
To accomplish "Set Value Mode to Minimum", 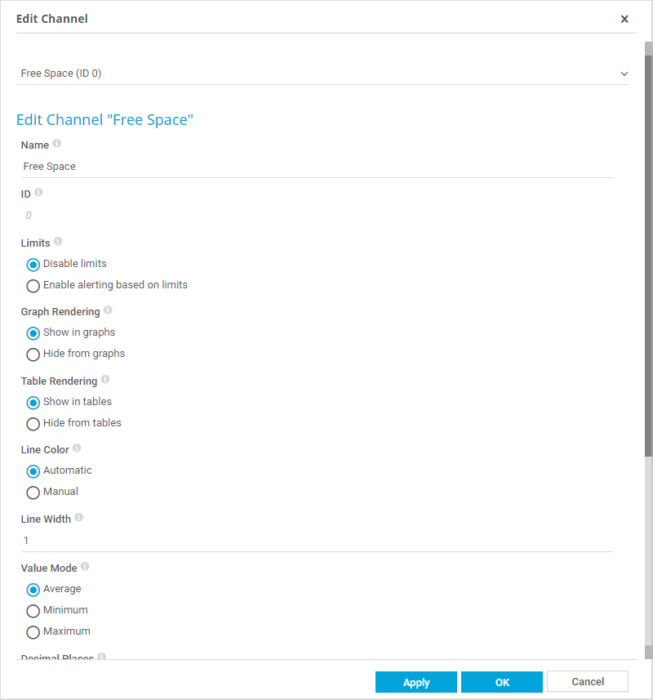I will [33, 611].
